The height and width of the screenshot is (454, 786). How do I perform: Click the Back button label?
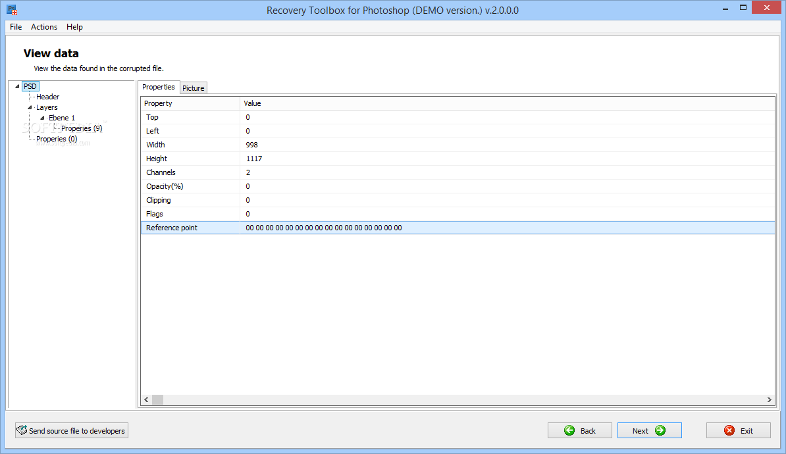click(588, 431)
